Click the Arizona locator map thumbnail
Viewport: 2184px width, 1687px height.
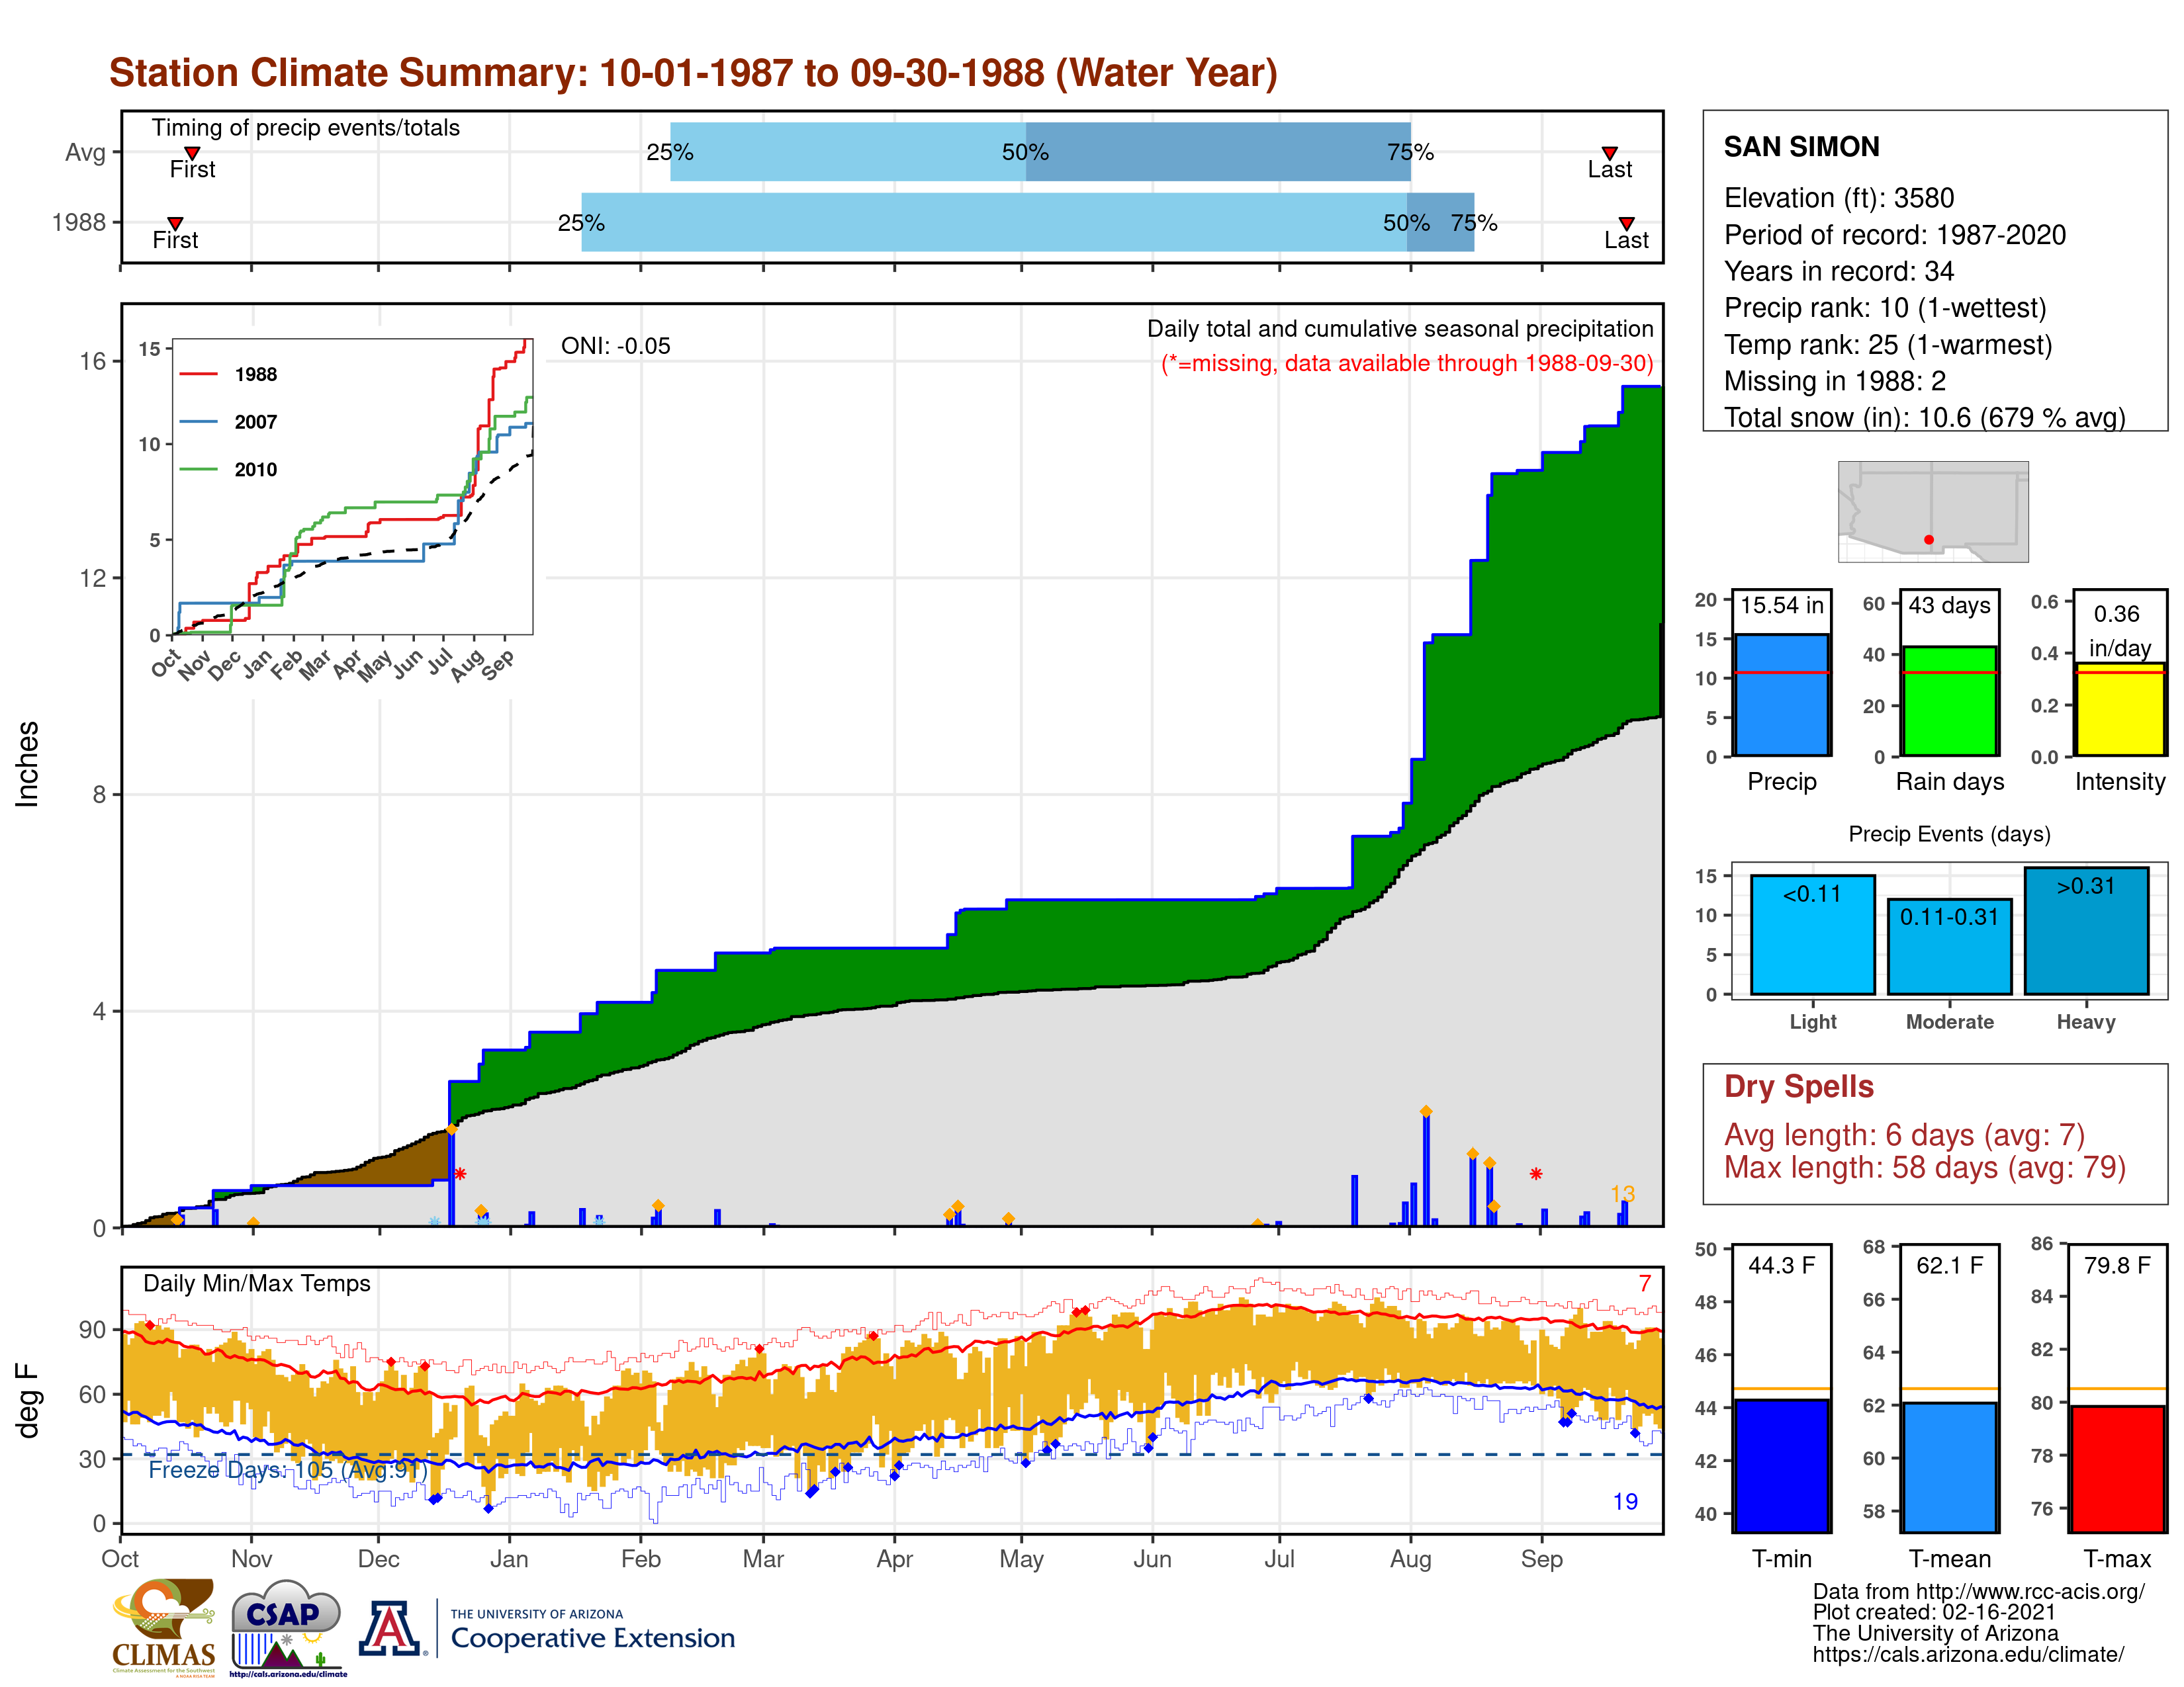pyautogui.click(x=1932, y=511)
